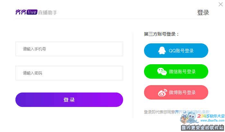Click the purple live badge in logo
225x132 pixels.
click(x=32, y=12)
